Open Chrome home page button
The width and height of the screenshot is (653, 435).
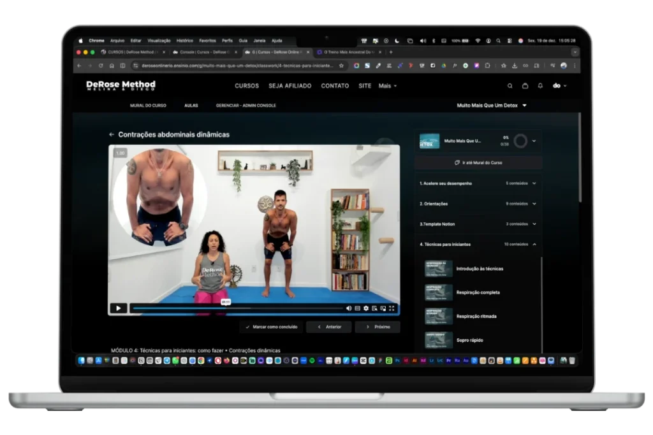[x=112, y=66]
